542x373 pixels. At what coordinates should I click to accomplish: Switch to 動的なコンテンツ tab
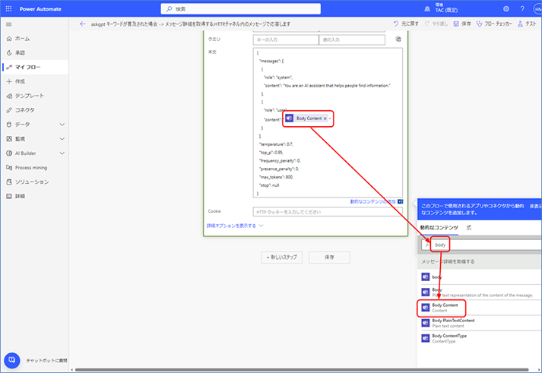click(439, 228)
